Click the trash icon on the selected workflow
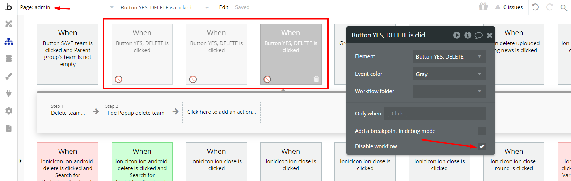Screen dimensions: 571x181 tap(316, 79)
